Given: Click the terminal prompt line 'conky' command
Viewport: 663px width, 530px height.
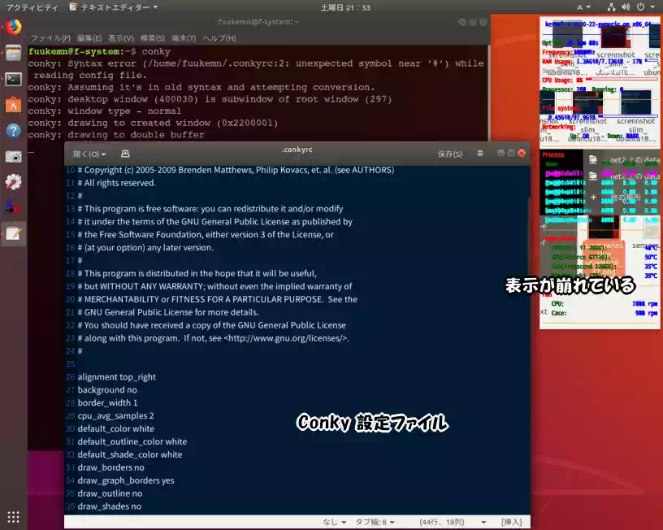Looking at the screenshot, I should pyautogui.click(x=156, y=51).
